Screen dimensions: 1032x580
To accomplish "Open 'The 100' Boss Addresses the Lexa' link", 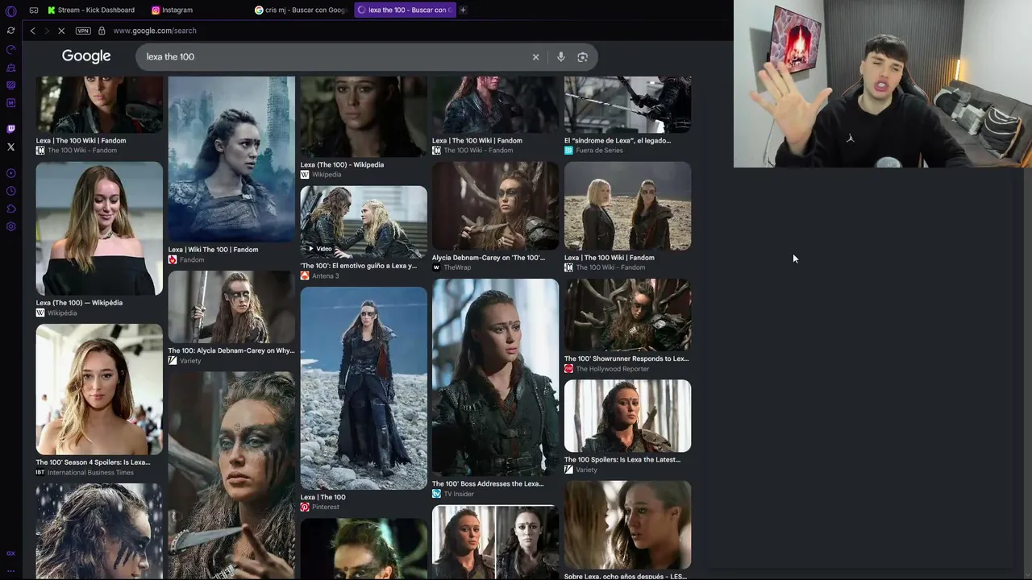I will (488, 483).
